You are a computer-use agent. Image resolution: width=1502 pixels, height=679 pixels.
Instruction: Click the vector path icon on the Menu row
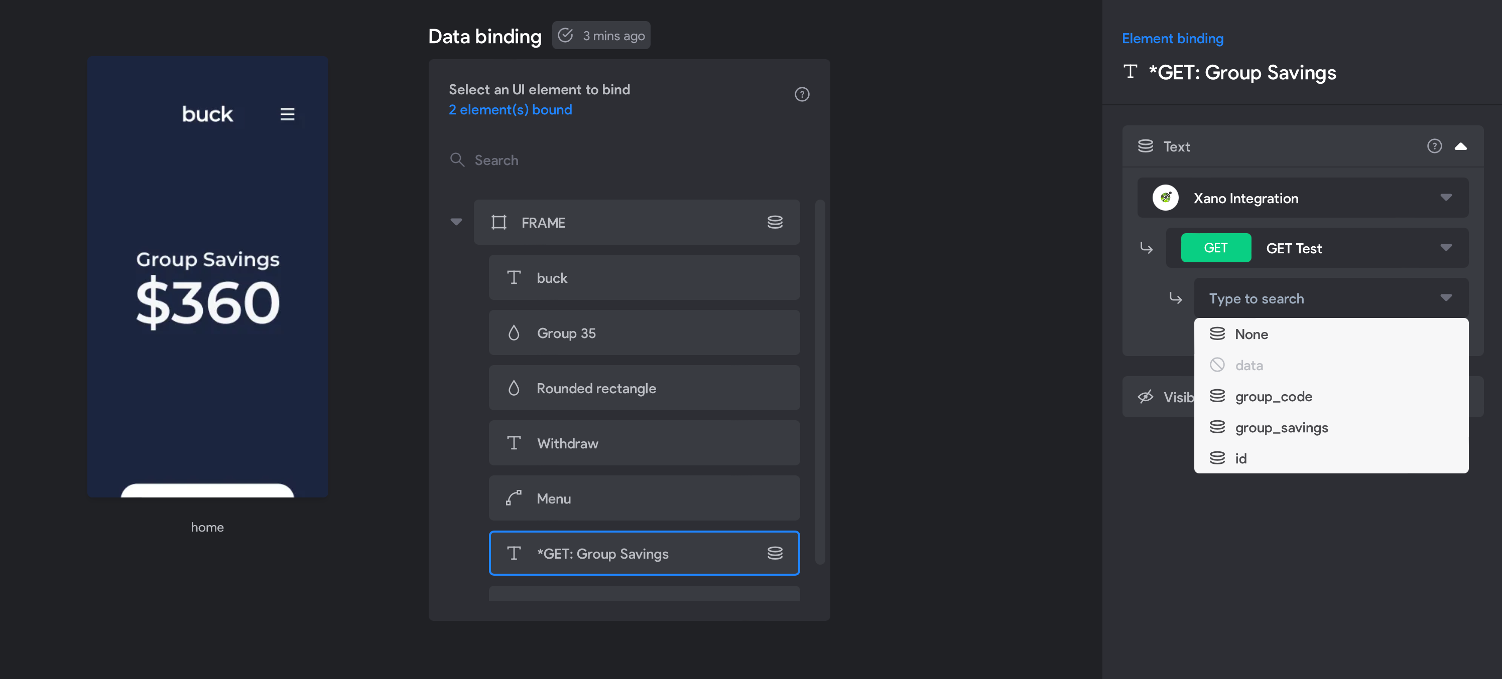tap(514, 498)
